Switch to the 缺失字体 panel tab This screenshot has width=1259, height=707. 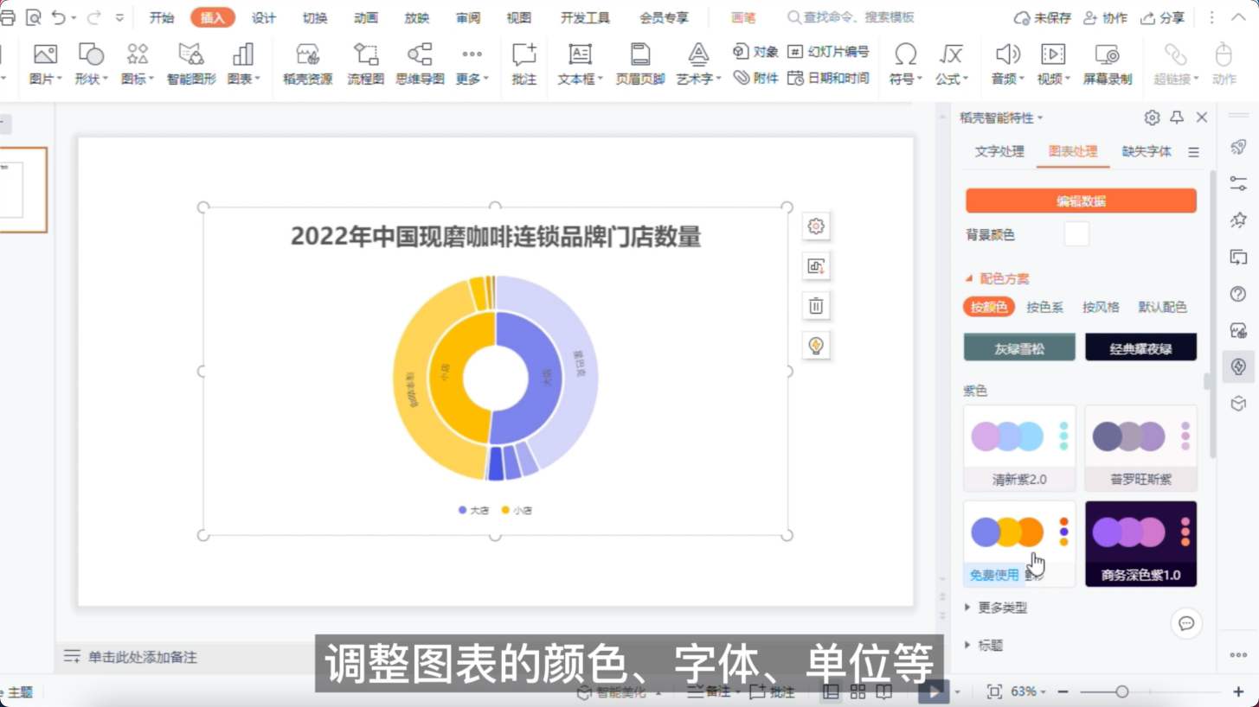pyautogui.click(x=1147, y=151)
